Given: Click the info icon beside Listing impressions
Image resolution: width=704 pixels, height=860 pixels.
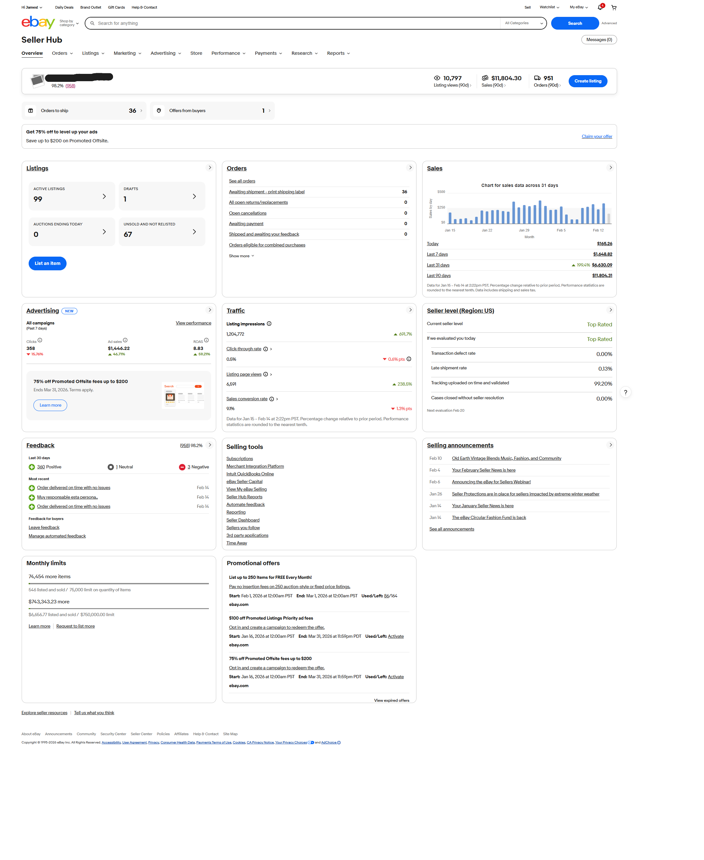Looking at the screenshot, I should 269,323.
